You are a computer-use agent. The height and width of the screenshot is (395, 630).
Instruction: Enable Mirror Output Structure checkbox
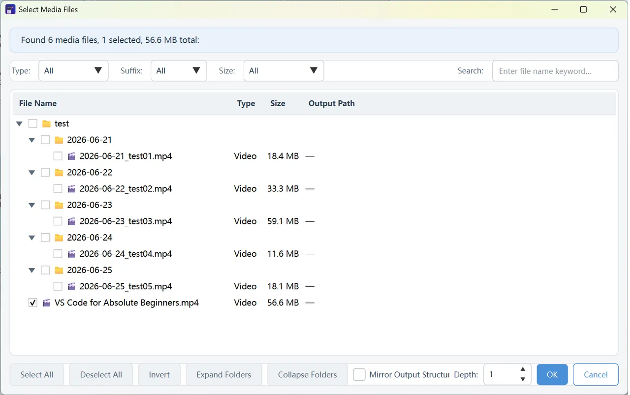(359, 375)
